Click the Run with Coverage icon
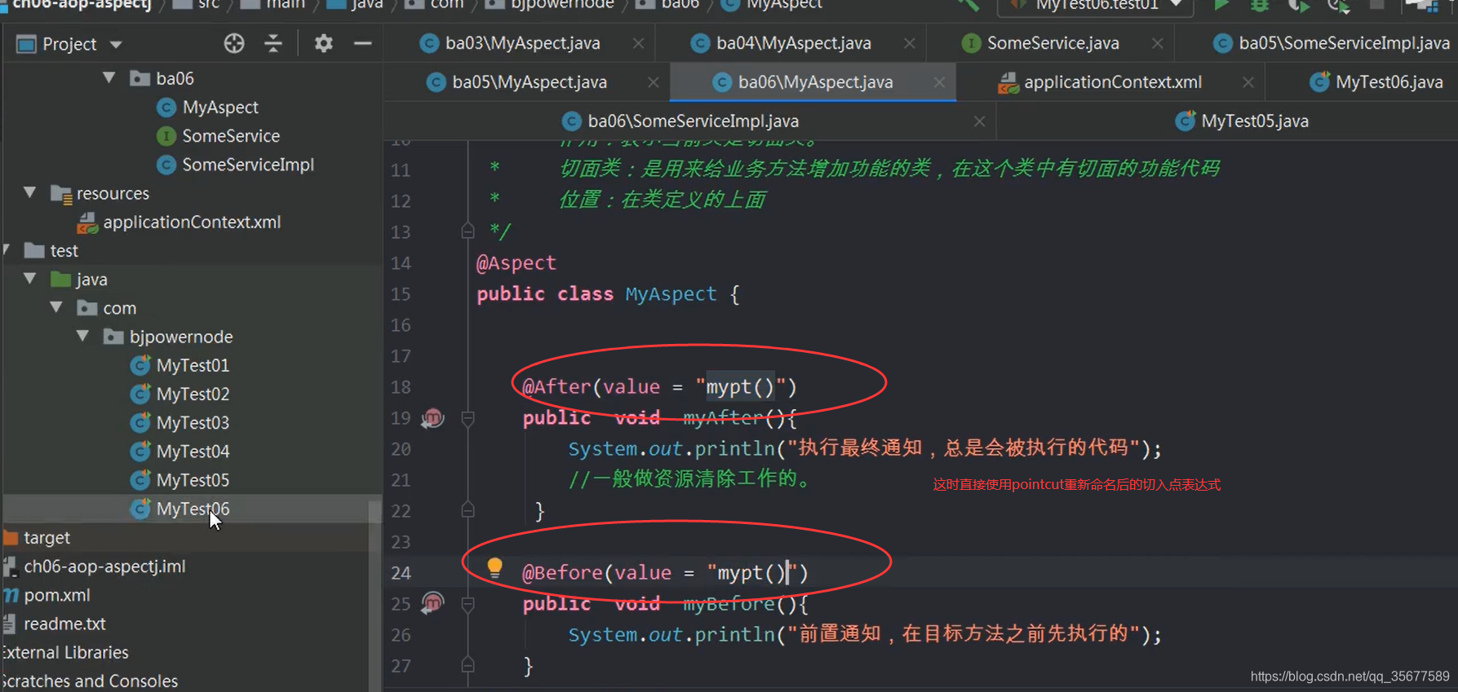 point(1298,5)
